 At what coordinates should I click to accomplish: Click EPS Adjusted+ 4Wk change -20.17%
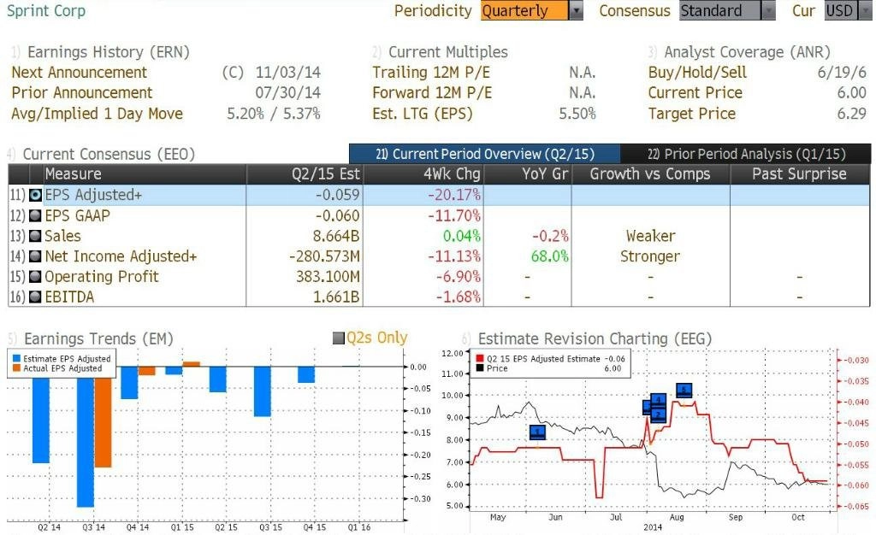click(x=453, y=195)
